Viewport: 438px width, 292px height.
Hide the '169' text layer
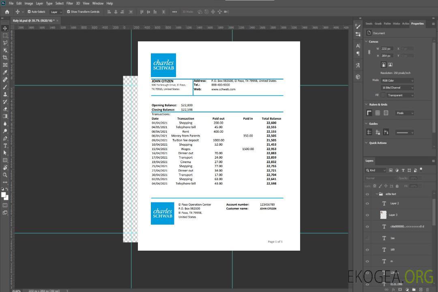367,250
